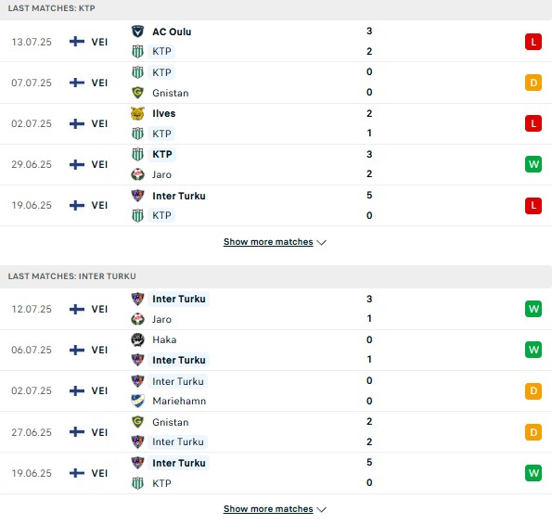This screenshot has width=552, height=524.
Task: Open the Inter Turku team link on 19.06.25 in KTP list
Action: (179, 196)
